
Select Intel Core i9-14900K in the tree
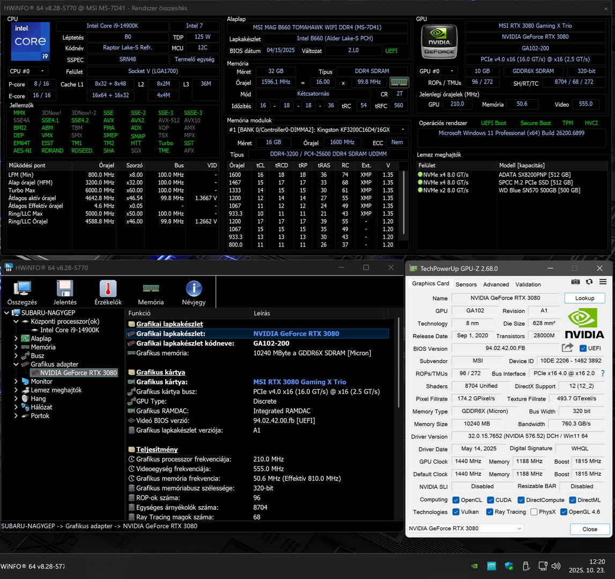(x=70, y=330)
